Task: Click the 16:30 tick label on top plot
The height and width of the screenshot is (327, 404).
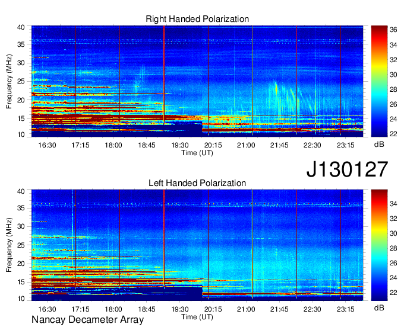Action: [x=47, y=145]
